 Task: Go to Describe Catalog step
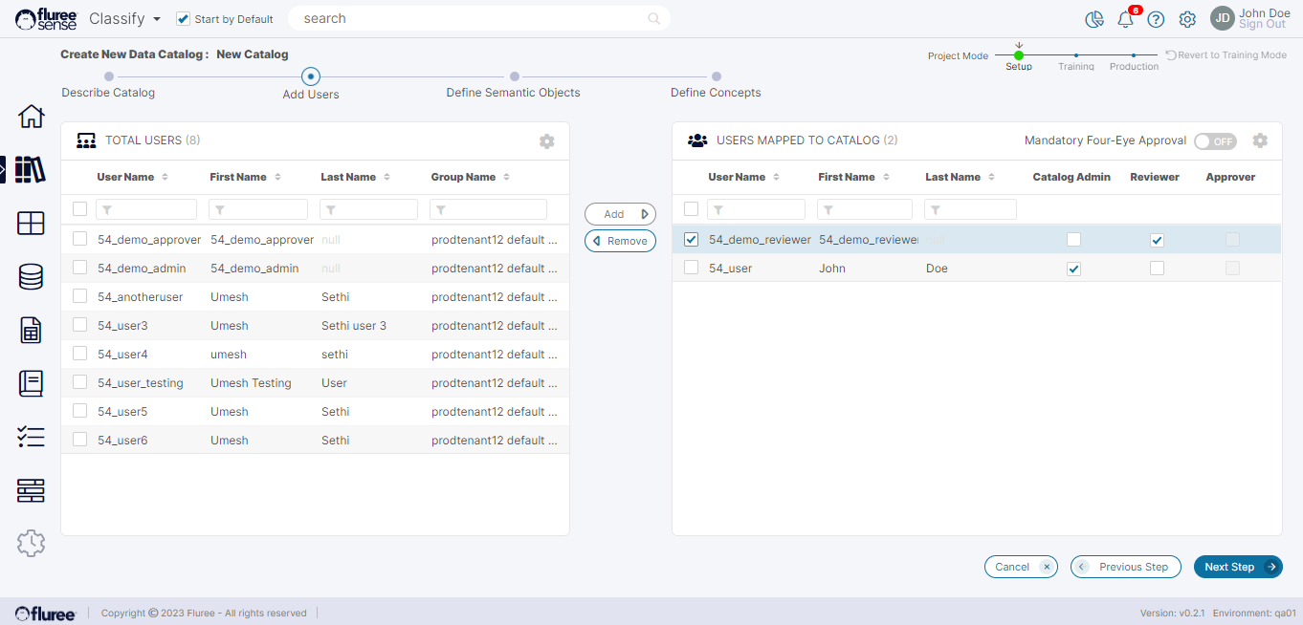click(x=109, y=77)
